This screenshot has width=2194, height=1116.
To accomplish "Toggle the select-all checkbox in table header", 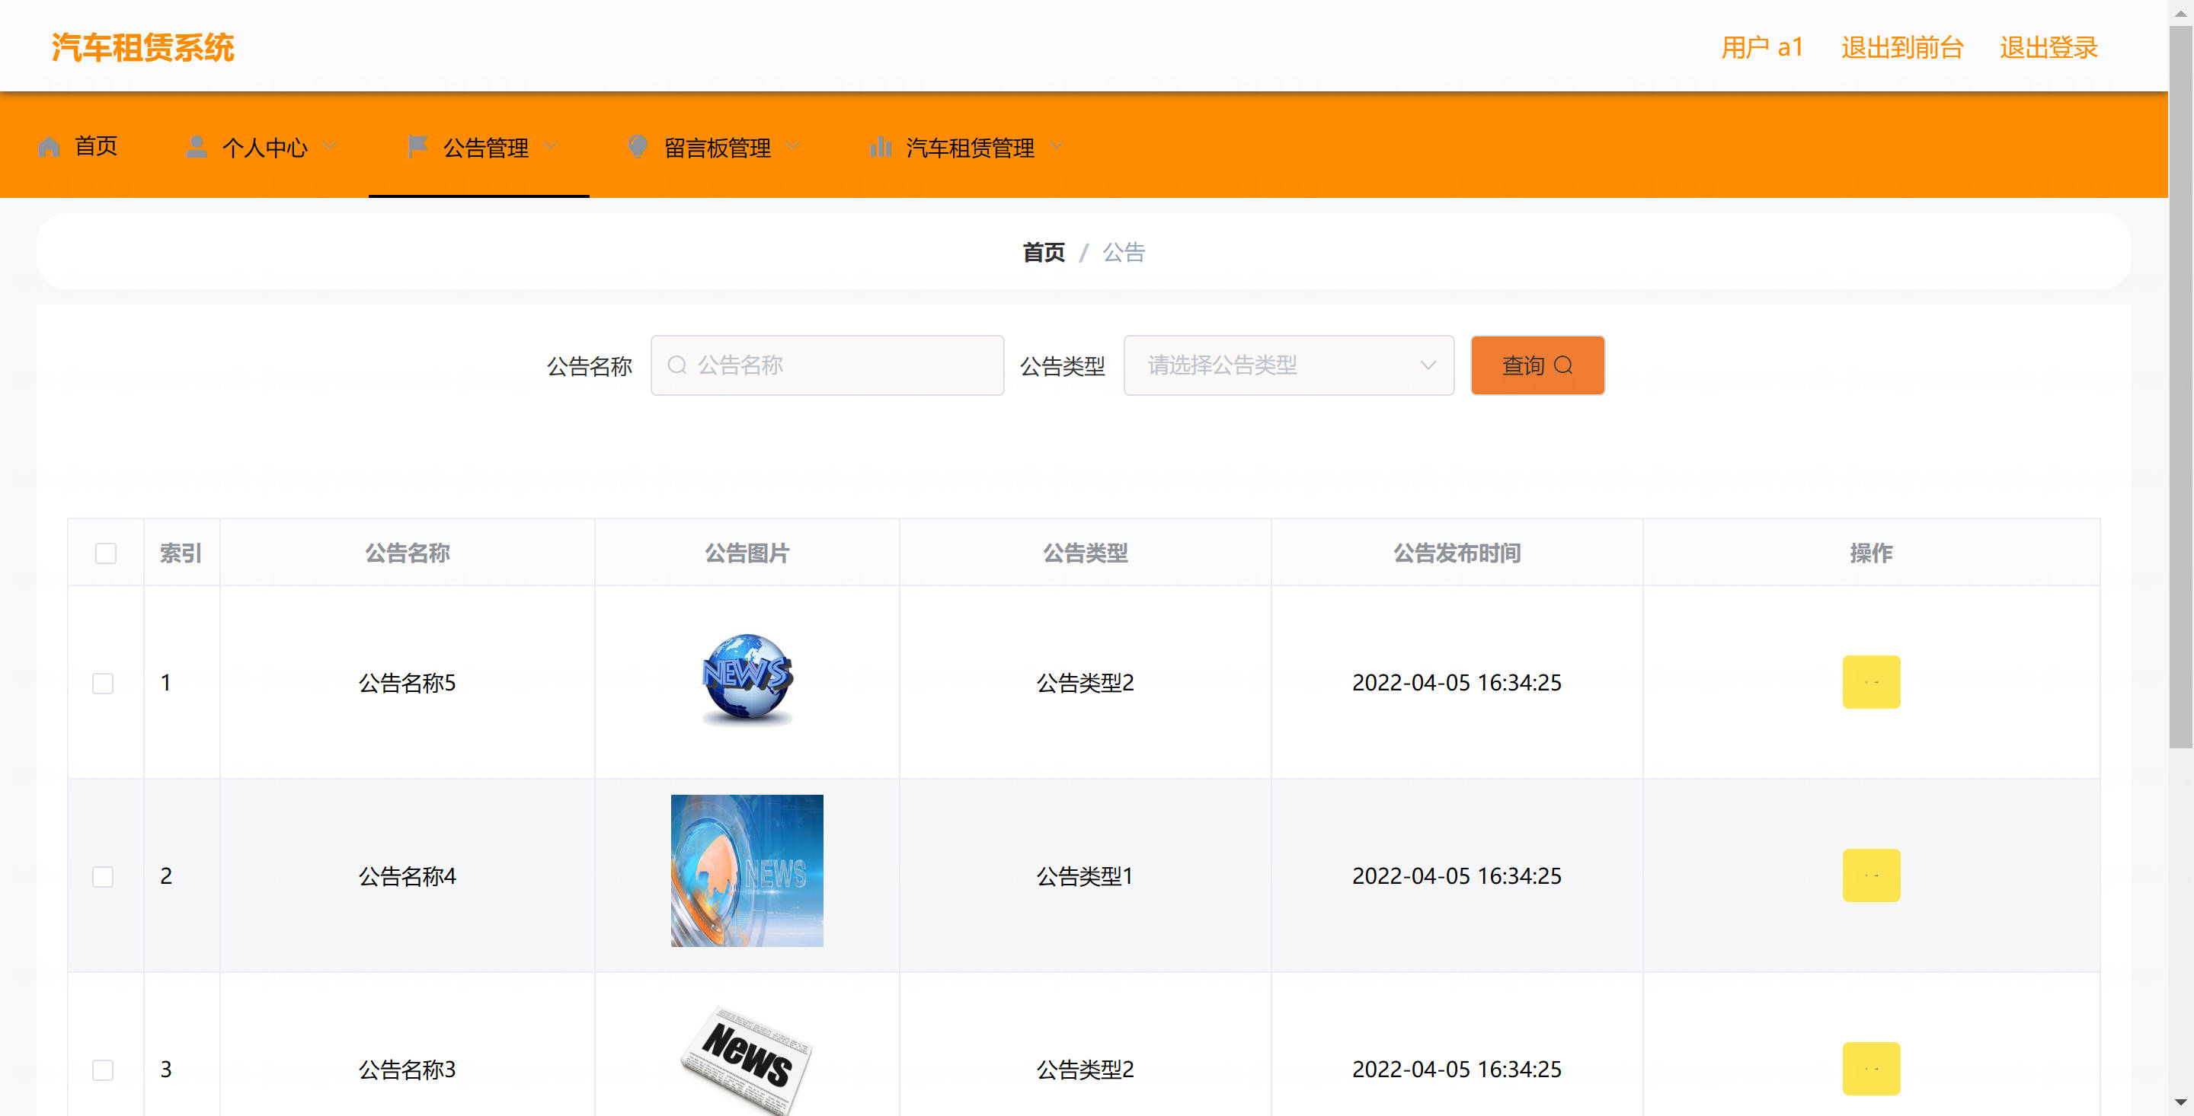I will pos(106,553).
